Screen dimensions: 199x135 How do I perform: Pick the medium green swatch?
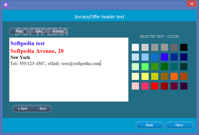[x=155, y=67]
